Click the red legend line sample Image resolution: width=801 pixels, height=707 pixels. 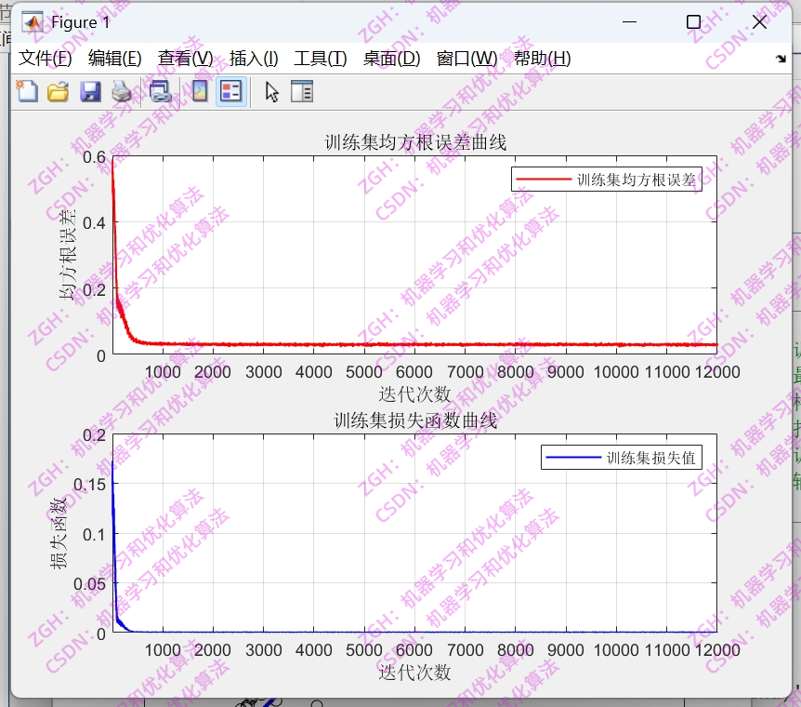[544, 179]
